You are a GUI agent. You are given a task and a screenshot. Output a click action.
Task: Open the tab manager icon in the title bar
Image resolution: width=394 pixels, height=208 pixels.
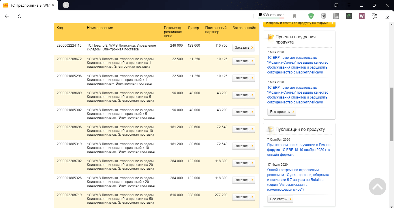coord(336,5)
